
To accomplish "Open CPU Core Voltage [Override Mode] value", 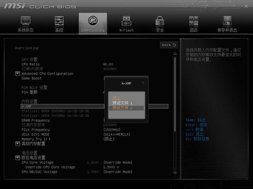I will 118,162.
